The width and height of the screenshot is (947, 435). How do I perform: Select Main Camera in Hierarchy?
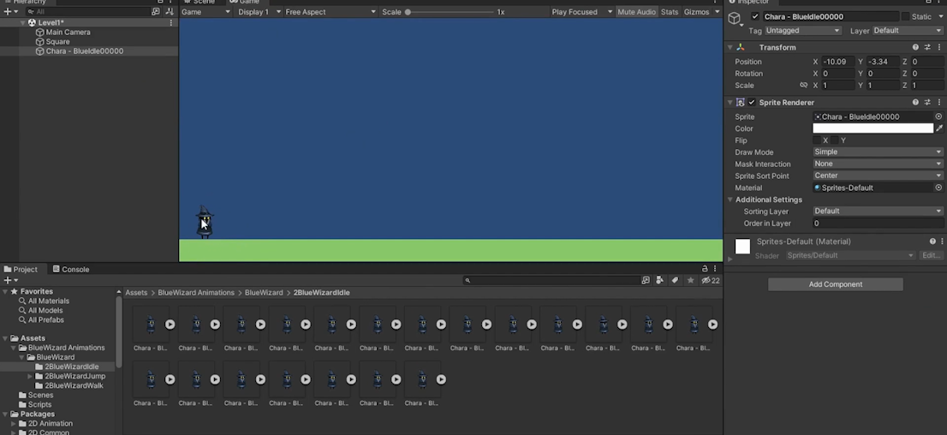(68, 32)
